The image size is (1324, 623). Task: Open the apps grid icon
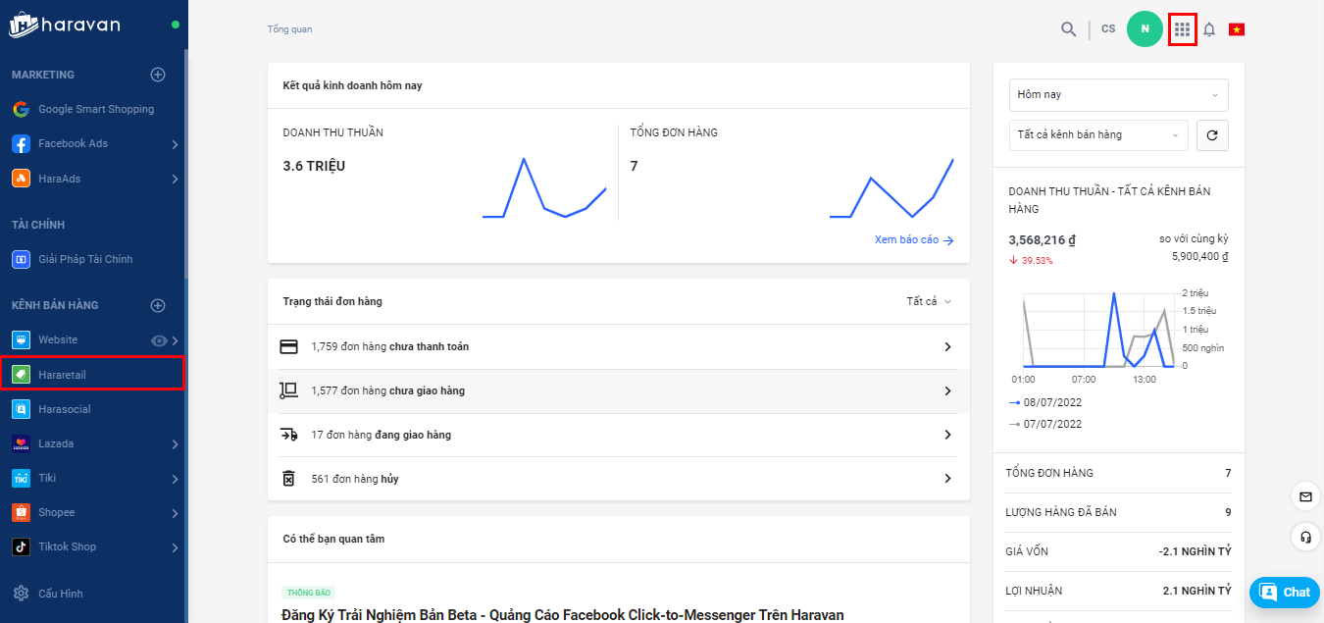[x=1183, y=29]
